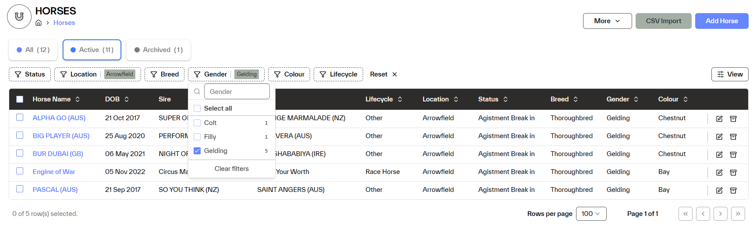Screen dimensions: 753x233
Task: Go to the last page
Action: tap(738, 214)
